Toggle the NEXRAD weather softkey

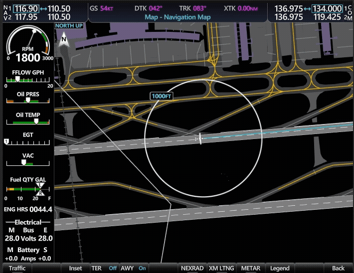click(192, 268)
